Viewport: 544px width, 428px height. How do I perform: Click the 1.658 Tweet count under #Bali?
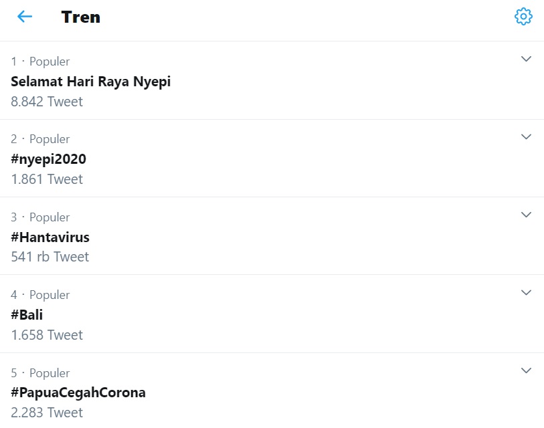point(47,335)
